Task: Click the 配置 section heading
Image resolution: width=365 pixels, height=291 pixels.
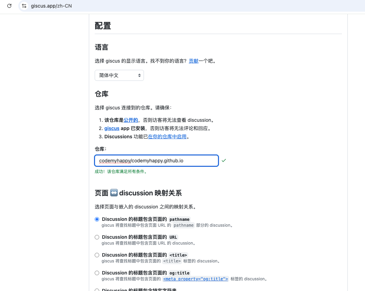Action: 103,26
